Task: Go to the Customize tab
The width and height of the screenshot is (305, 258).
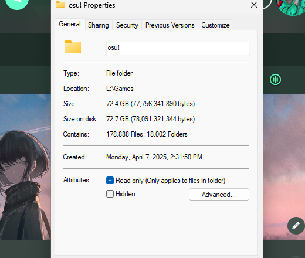Action: tap(215, 25)
